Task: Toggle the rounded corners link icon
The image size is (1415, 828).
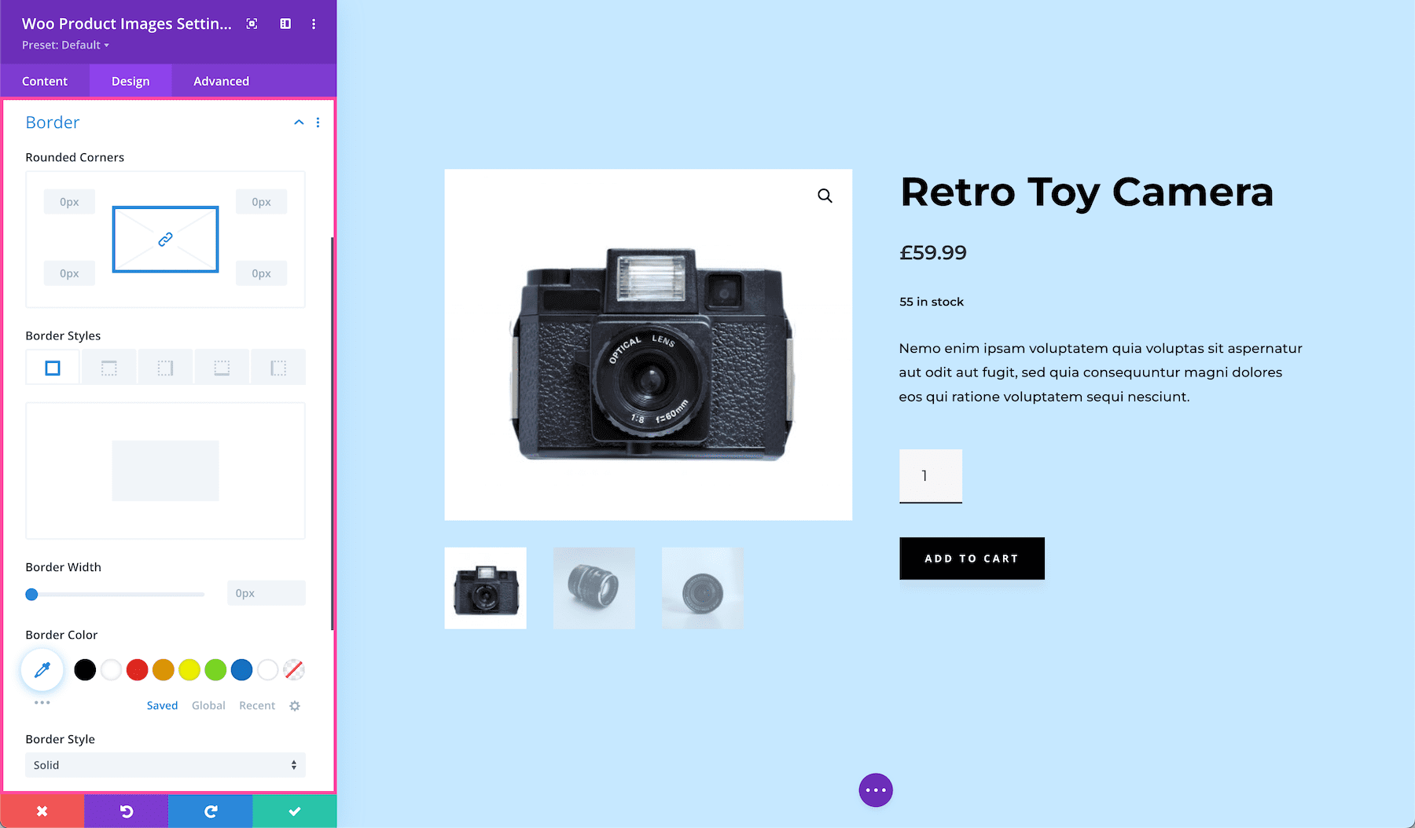Action: (x=165, y=238)
